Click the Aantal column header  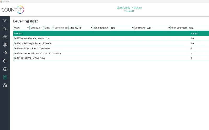(194, 34)
